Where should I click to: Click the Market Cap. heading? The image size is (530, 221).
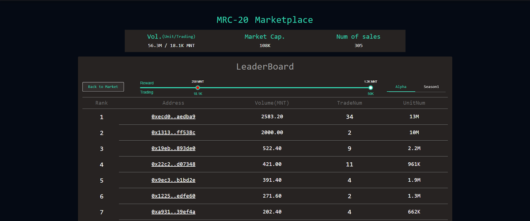point(265,37)
